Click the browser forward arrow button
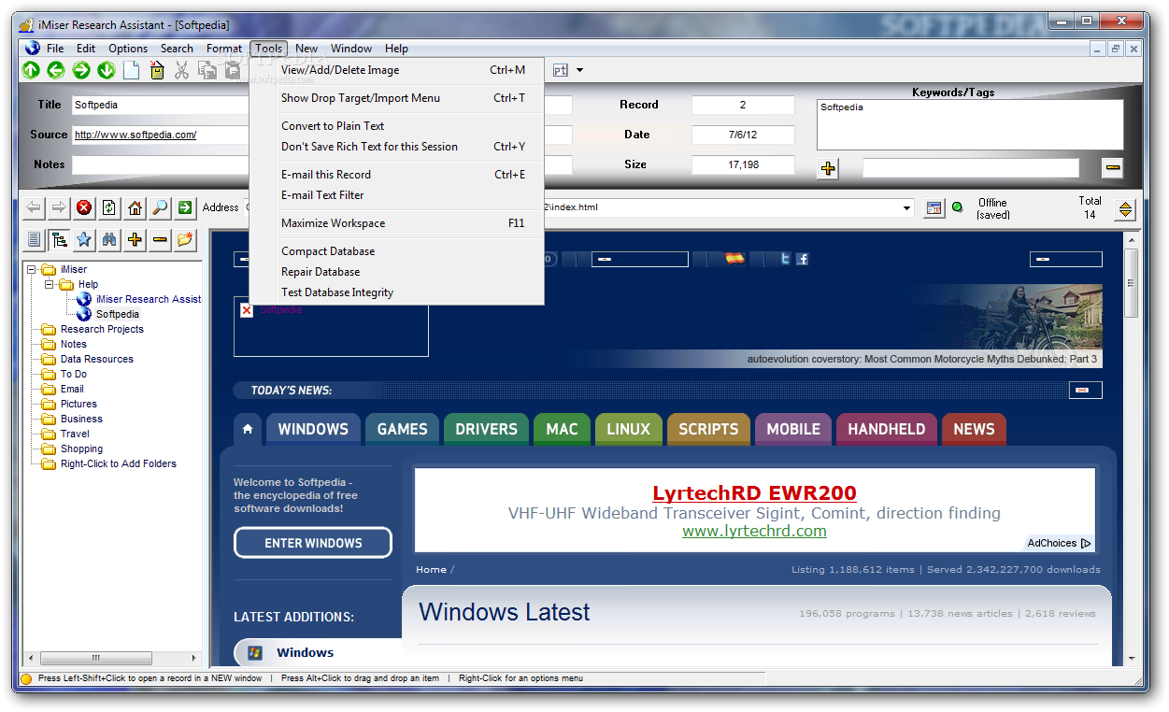This screenshot has width=1169, height=712. [x=59, y=207]
